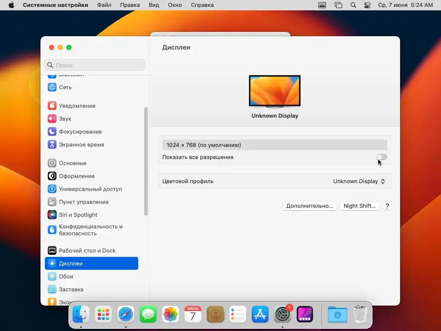
Task: Open the Пункт управления icon
Action: tap(52, 202)
